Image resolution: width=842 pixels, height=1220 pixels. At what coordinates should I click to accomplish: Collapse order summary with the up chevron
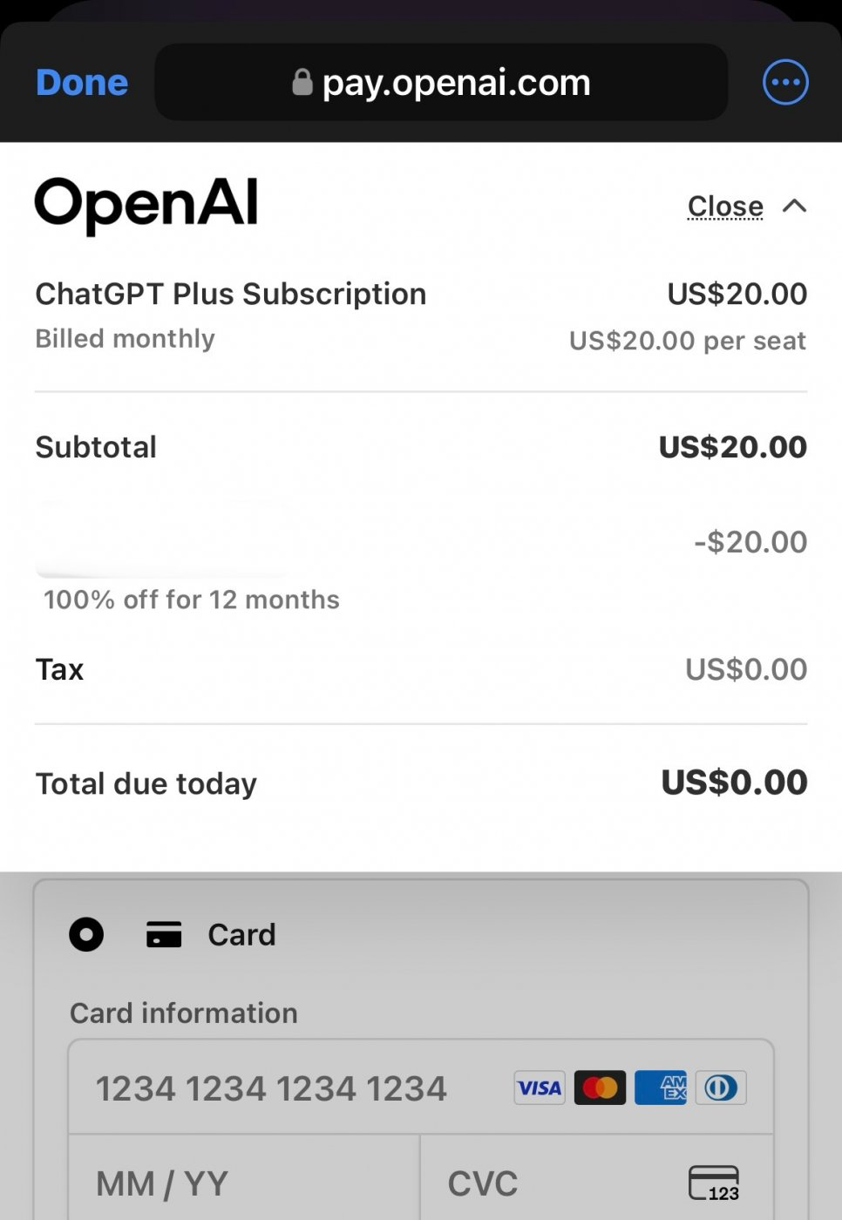pos(794,206)
